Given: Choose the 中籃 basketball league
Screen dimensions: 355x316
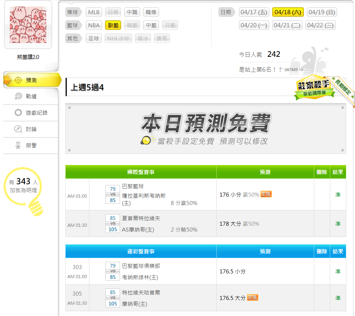Looking at the screenshot, I should 151,25.
